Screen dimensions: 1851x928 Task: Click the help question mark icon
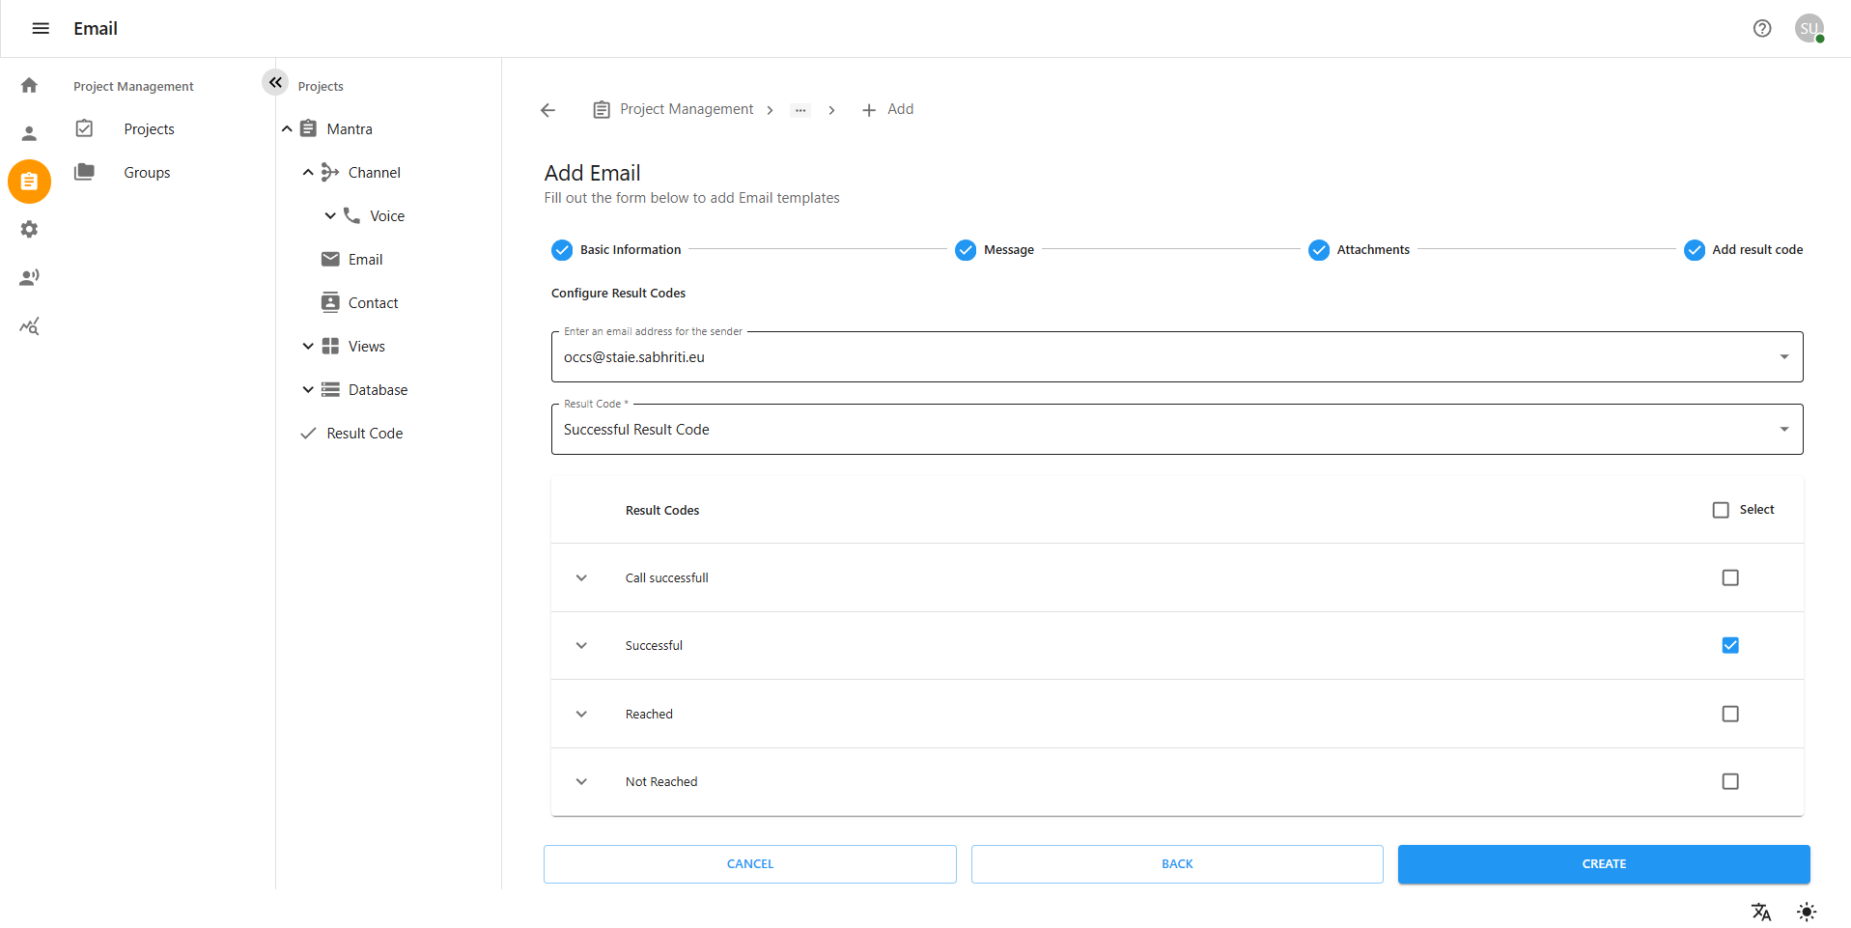(1762, 28)
